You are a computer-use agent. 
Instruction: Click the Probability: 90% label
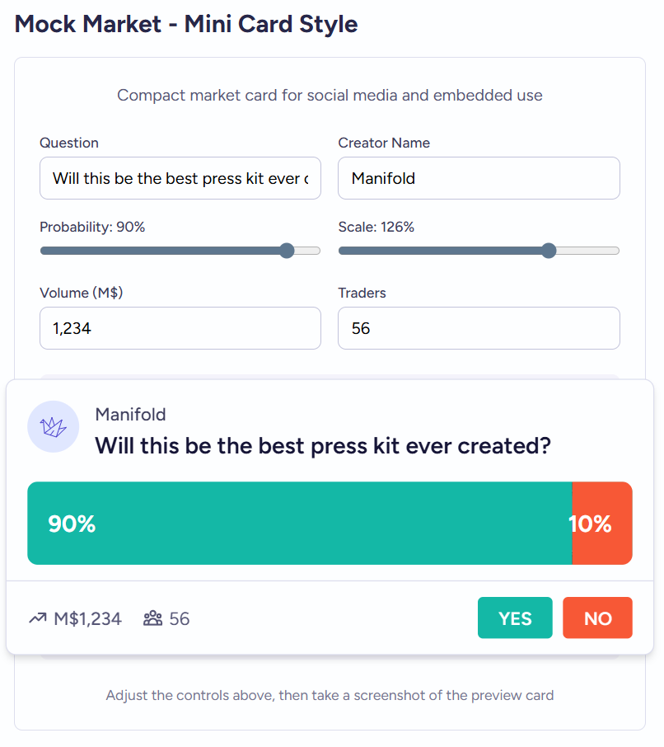[x=92, y=227]
